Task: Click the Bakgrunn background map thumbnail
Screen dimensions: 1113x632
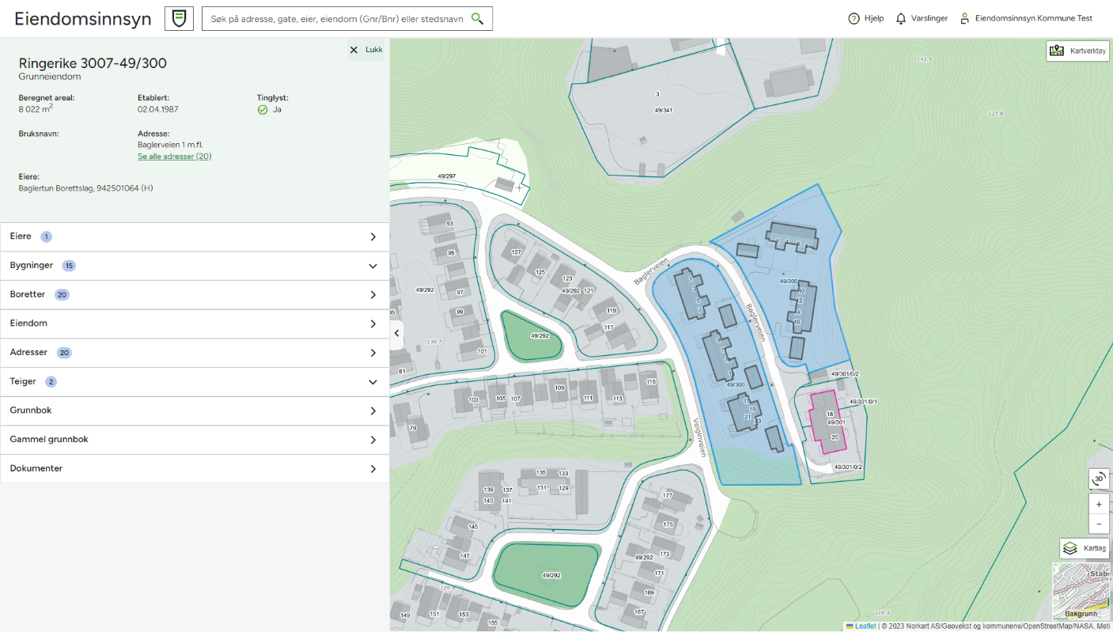Action: coord(1081,592)
